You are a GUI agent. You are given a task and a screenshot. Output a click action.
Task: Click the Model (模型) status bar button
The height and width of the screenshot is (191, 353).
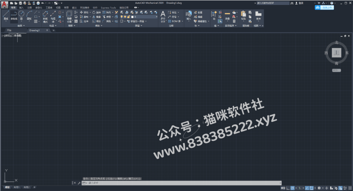283,188
